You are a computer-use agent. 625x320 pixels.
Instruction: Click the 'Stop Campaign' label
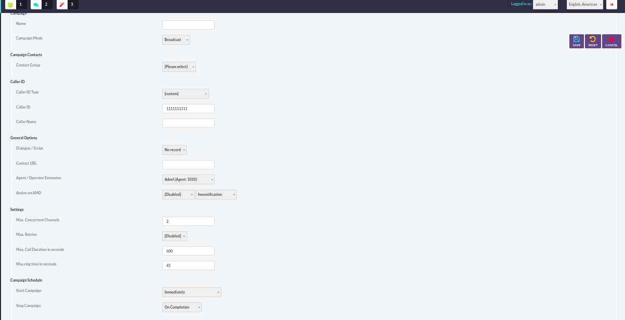(x=28, y=305)
